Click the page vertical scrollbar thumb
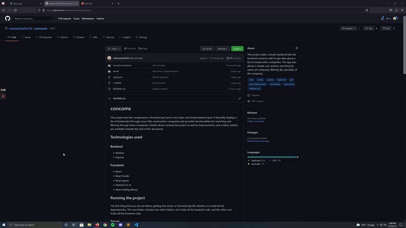 pyautogui.click(x=404, y=44)
